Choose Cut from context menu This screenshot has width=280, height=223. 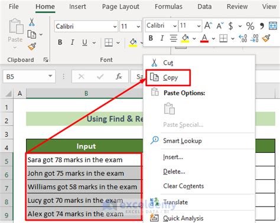(x=199, y=63)
